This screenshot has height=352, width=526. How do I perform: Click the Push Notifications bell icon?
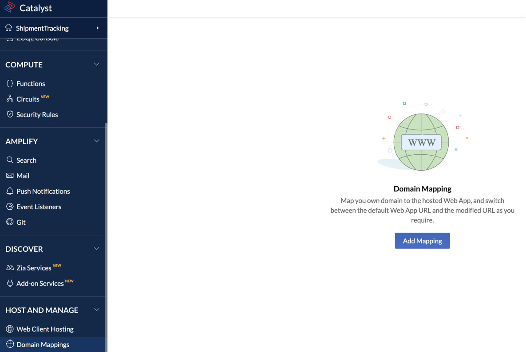pyautogui.click(x=10, y=191)
